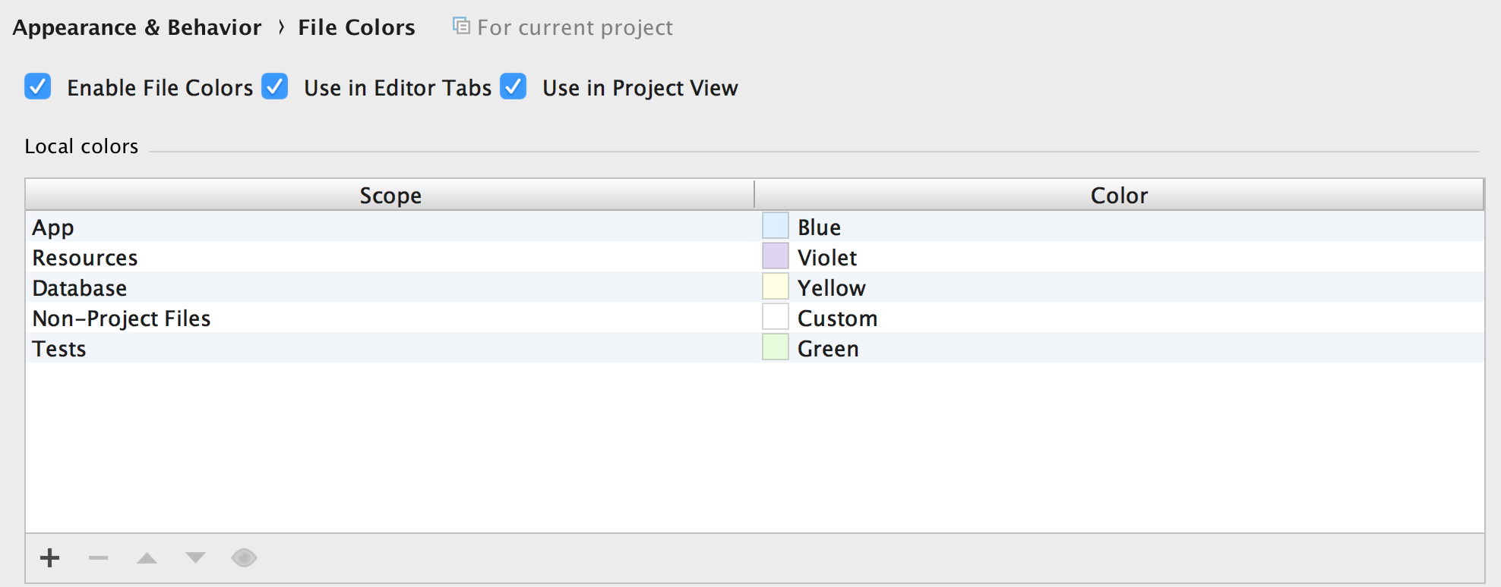
Task: Pick the Green swatch for Tests
Action: (774, 346)
